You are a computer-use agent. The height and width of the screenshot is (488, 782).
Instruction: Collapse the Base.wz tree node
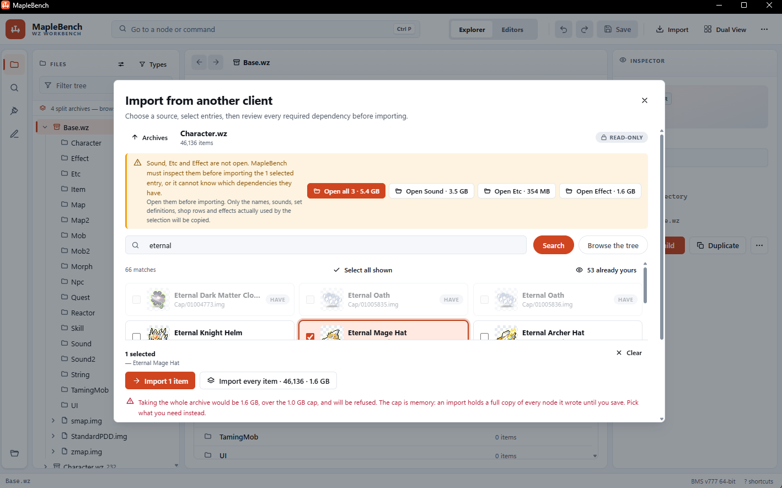(x=45, y=127)
